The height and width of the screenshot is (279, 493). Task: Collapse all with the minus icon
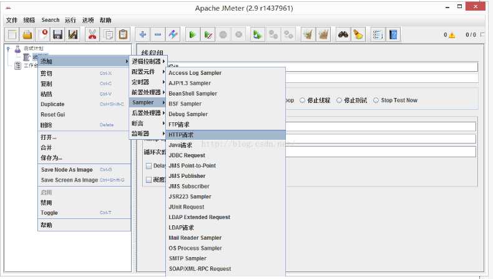click(x=158, y=34)
